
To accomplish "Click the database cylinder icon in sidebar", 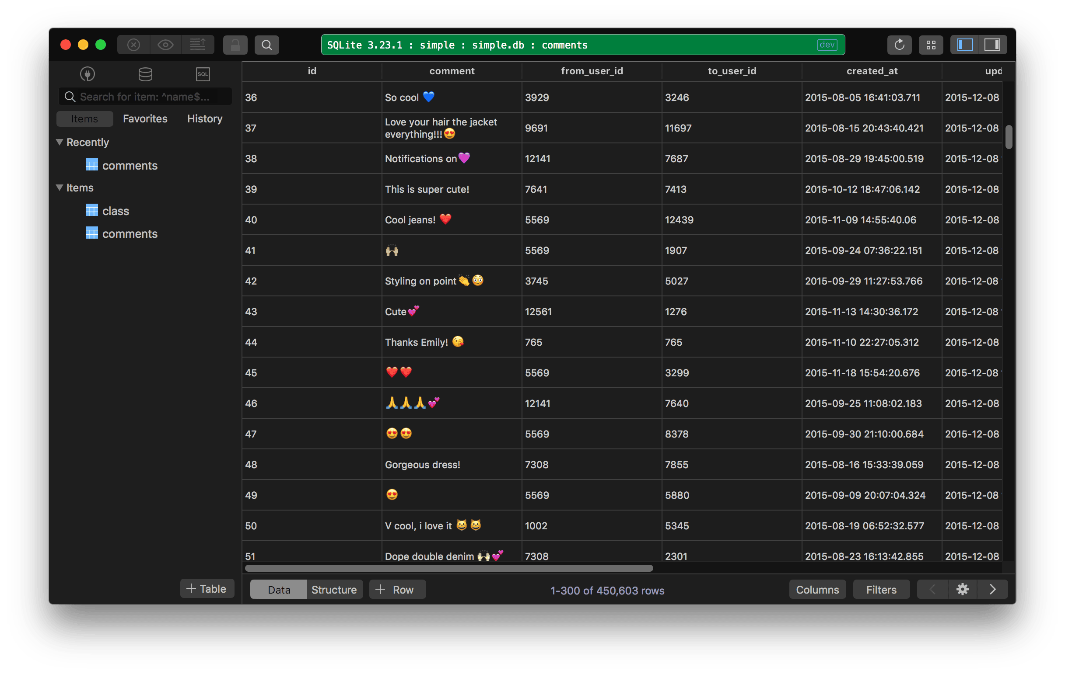I will point(146,74).
